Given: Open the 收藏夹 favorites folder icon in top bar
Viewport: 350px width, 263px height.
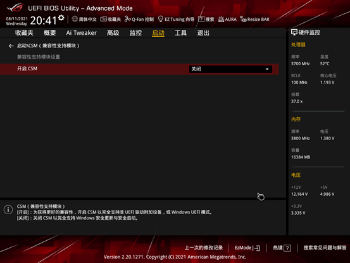Looking at the screenshot, I should [x=103, y=19].
